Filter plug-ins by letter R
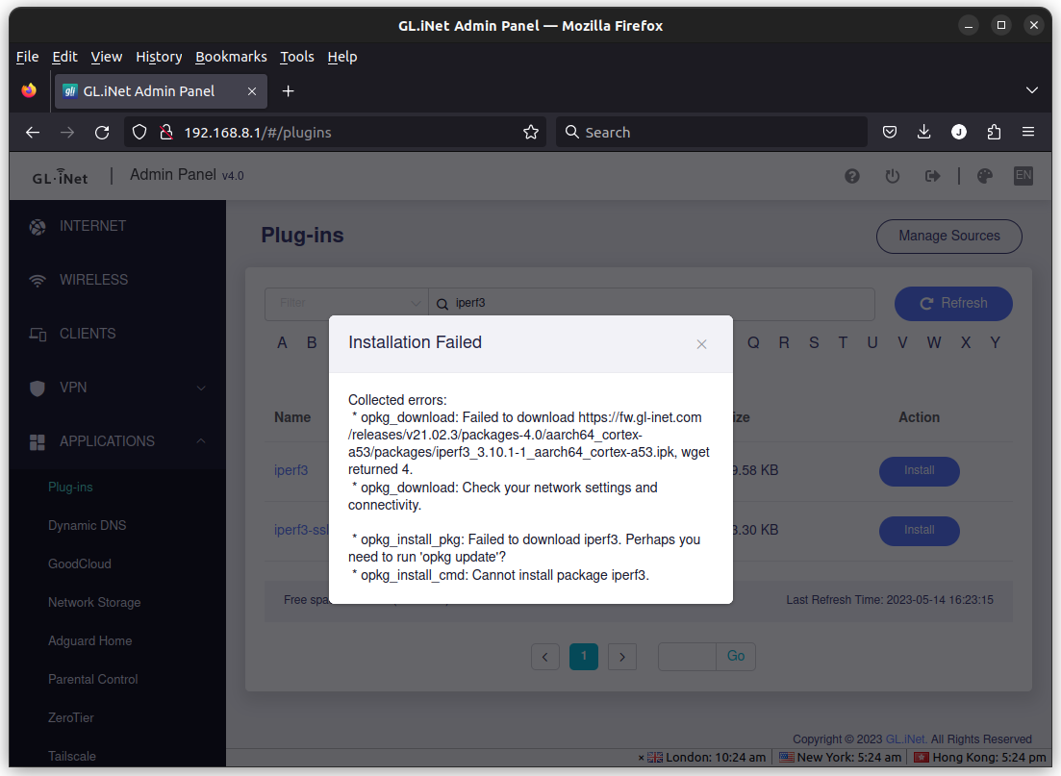The height and width of the screenshot is (776, 1061). click(784, 343)
